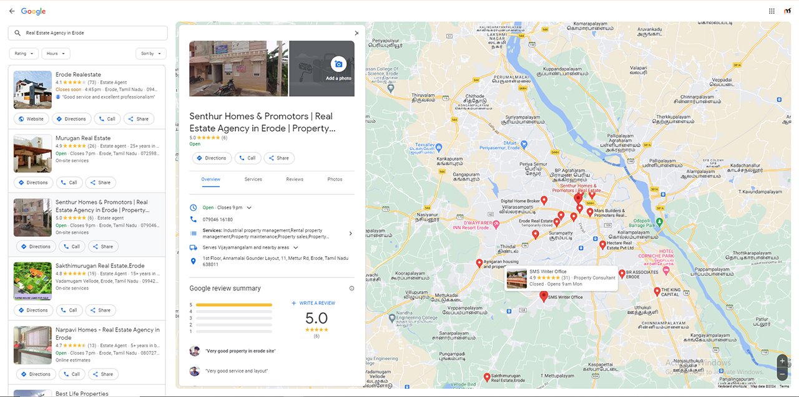Click the D'Wayfarer Inn Resort pin
This screenshot has width=799, height=397.
pyautogui.click(x=496, y=224)
